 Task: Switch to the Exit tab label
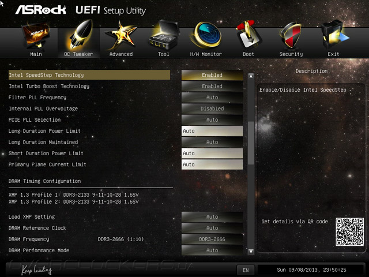tap(333, 54)
